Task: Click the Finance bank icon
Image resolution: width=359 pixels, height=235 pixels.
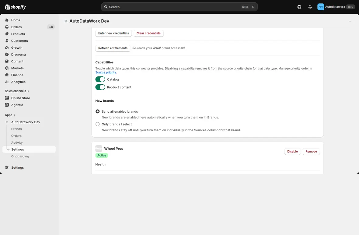Action: pos(7,75)
